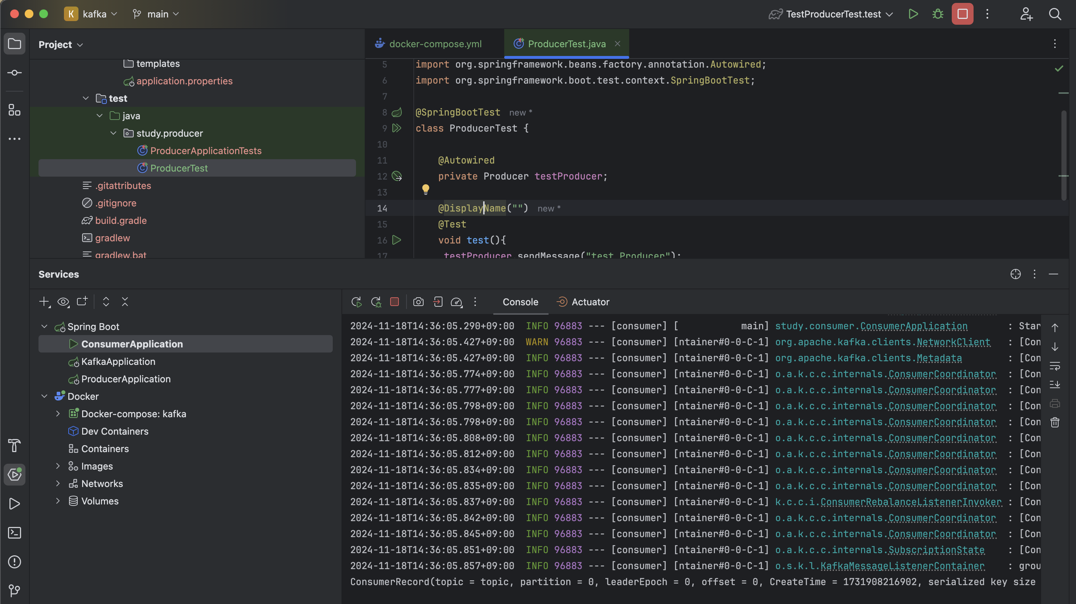Image resolution: width=1076 pixels, height=604 pixels.
Task: Toggle the eye view options in Services
Action: coord(63,302)
